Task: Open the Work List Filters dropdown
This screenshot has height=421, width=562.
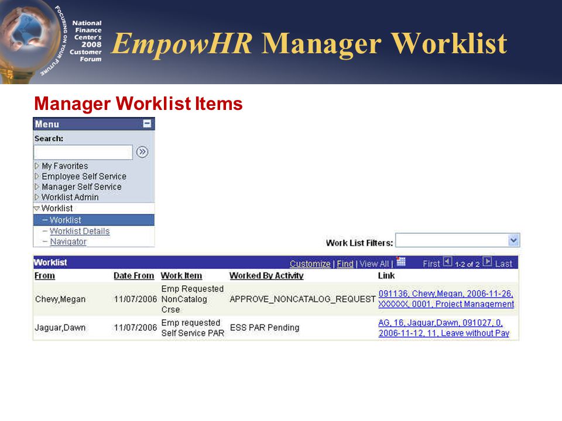Action: (513, 240)
